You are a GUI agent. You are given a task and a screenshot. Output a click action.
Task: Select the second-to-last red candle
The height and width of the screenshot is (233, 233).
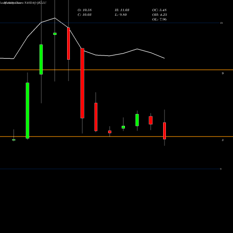click(x=151, y=120)
